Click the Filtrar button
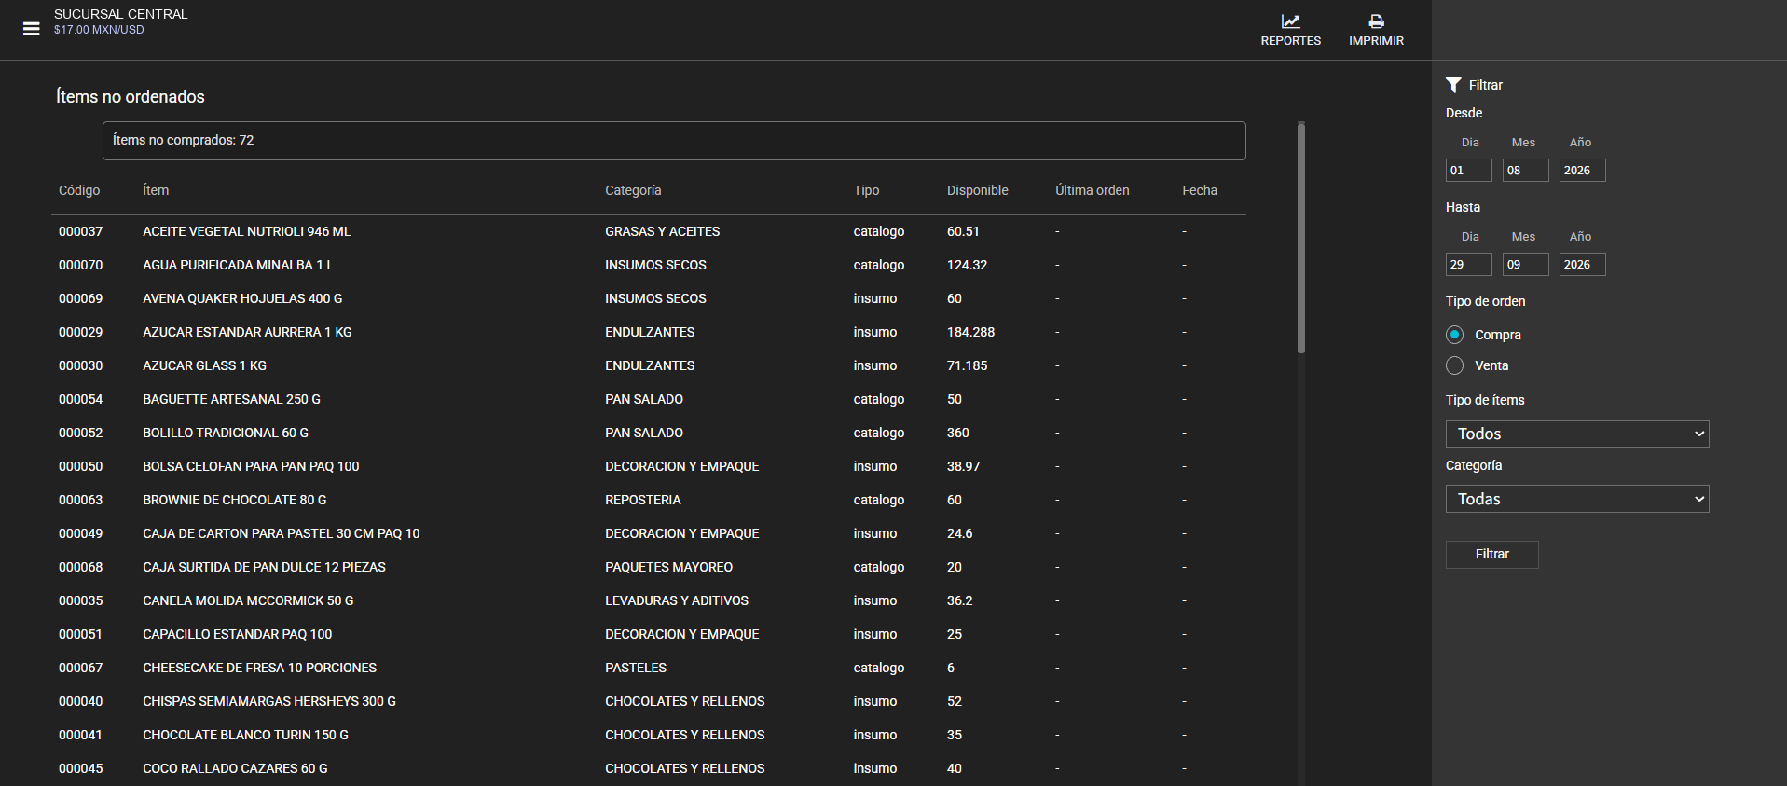 [x=1491, y=554]
